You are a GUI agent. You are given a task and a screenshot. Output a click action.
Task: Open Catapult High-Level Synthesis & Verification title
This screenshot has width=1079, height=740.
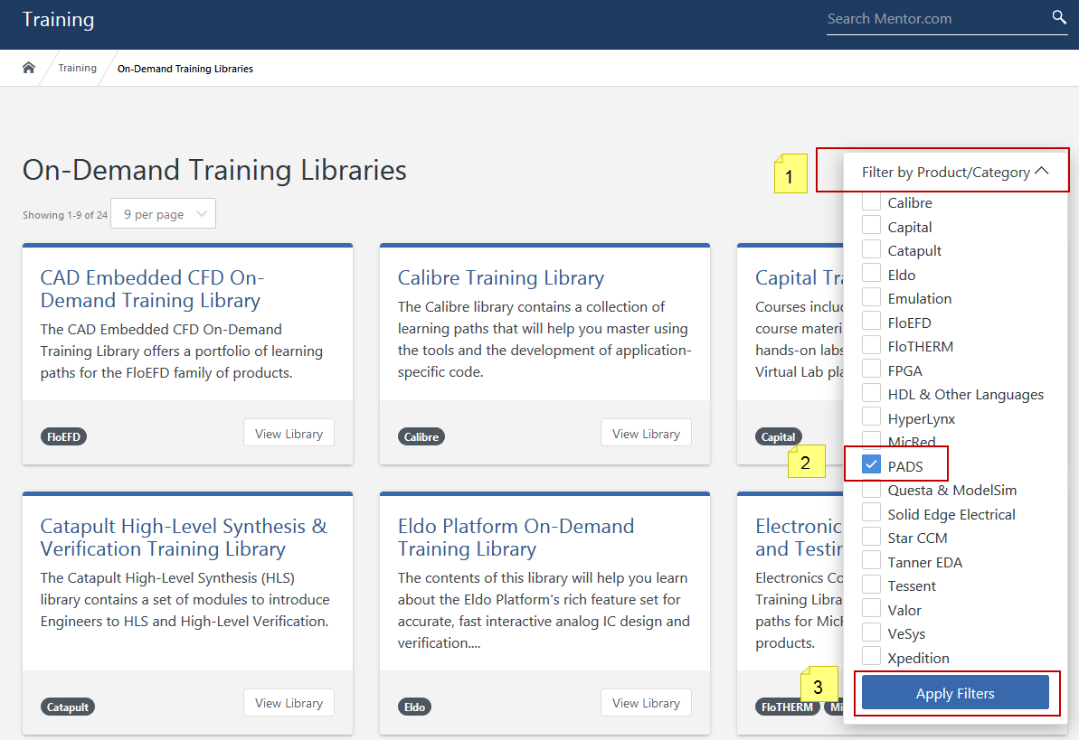tap(184, 537)
